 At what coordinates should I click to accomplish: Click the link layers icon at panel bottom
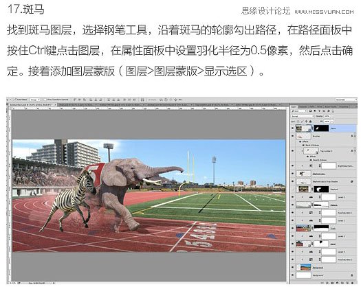[322, 283]
